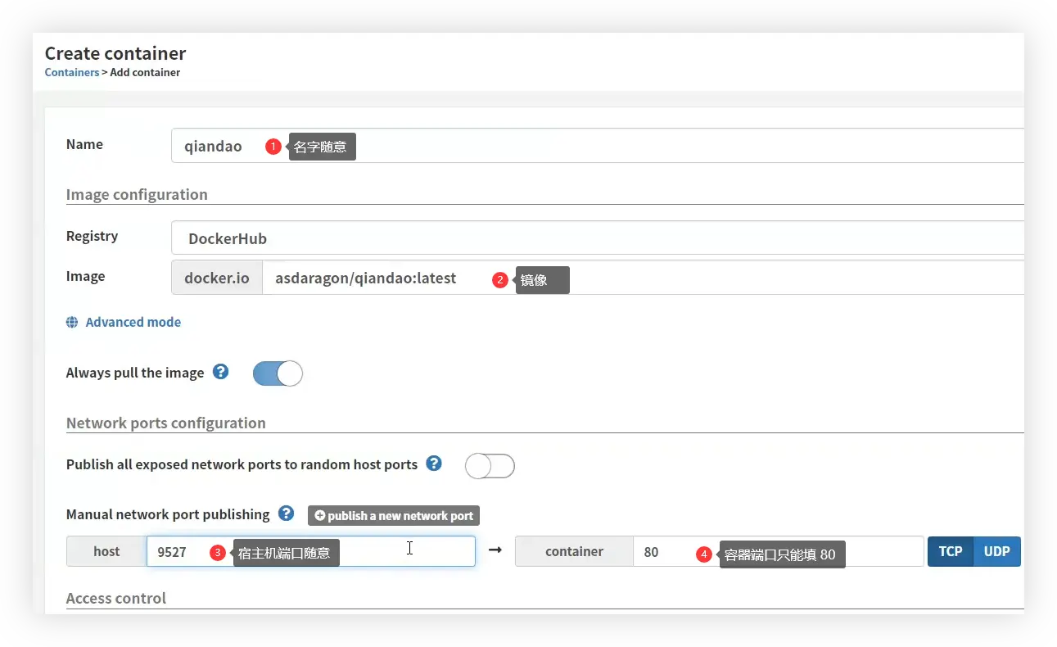Viewport: 1057px width, 647px height.
Task: Disable the Always pull the image switch
Action: pos(278,373)
